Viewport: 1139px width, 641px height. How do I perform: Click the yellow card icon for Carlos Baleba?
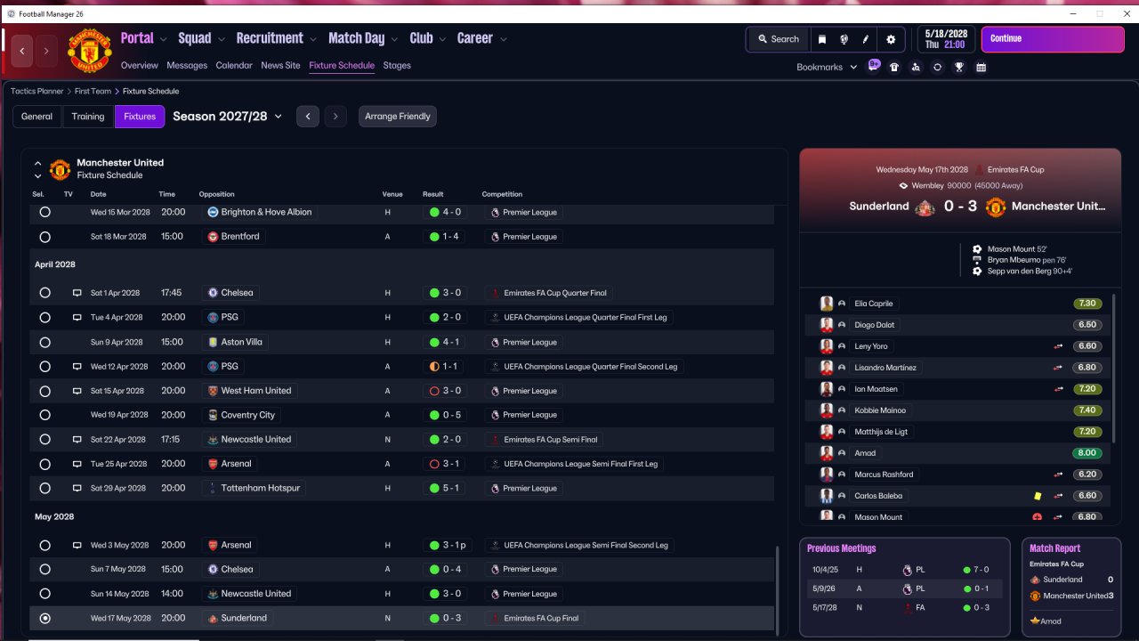(x=1037, y=496)
